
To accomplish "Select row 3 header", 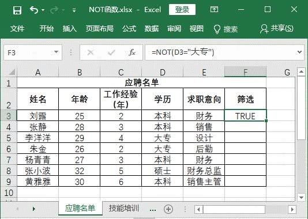I will pyautogui.click(x=9, y=115).
